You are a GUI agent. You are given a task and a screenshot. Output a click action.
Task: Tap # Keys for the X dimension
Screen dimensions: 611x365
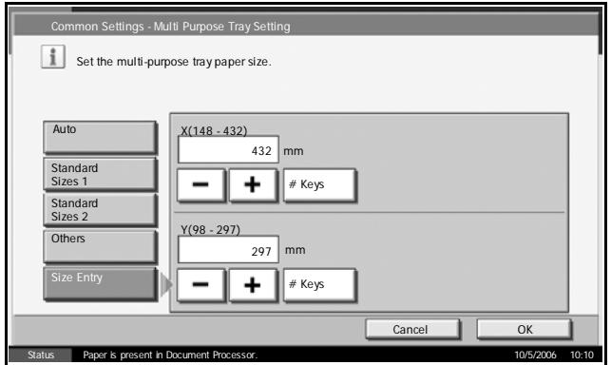click(x=319, y=184)
